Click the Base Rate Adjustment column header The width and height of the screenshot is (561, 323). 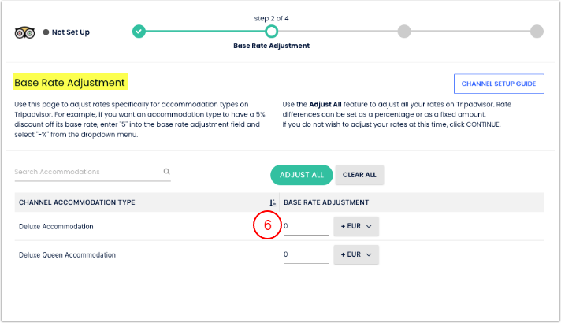tap(325, 202)
